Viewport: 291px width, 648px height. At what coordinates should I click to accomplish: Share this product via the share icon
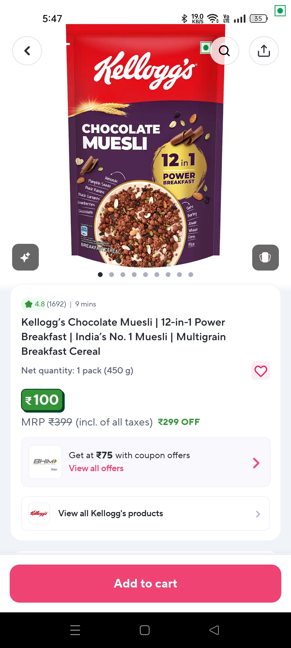pyautogui.click(x=264, y=50)
